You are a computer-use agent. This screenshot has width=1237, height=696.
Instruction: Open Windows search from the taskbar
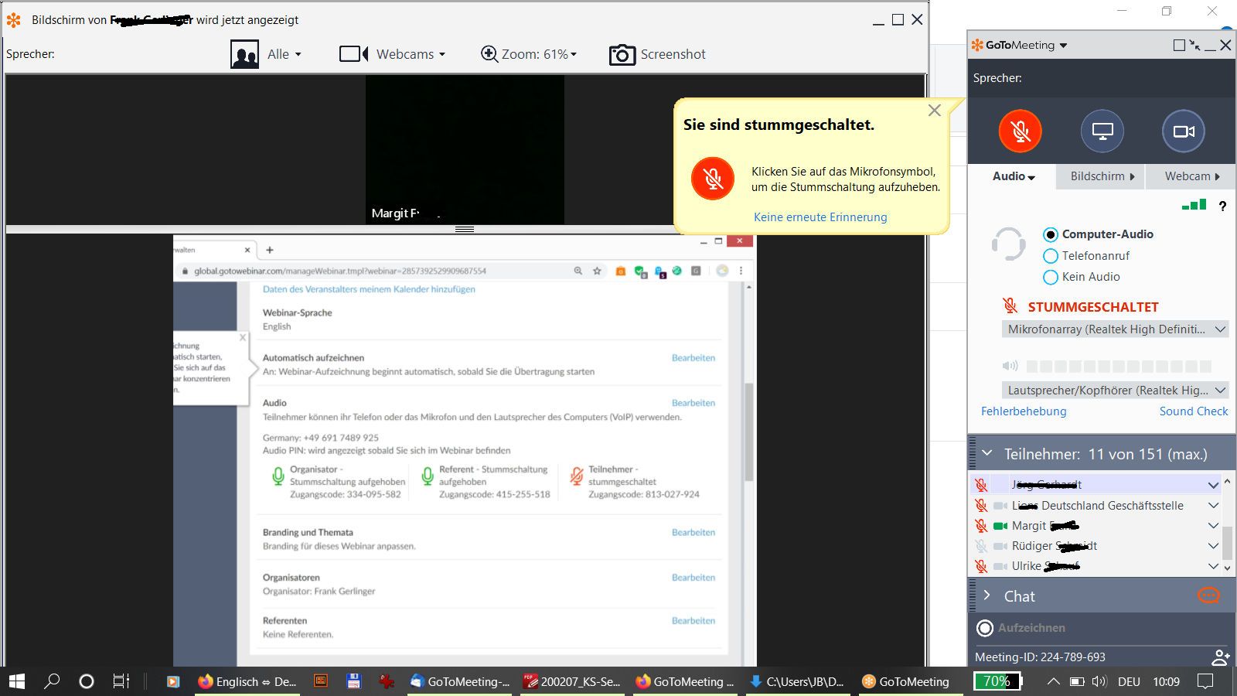pyautogui.click(x=52, y=681)
